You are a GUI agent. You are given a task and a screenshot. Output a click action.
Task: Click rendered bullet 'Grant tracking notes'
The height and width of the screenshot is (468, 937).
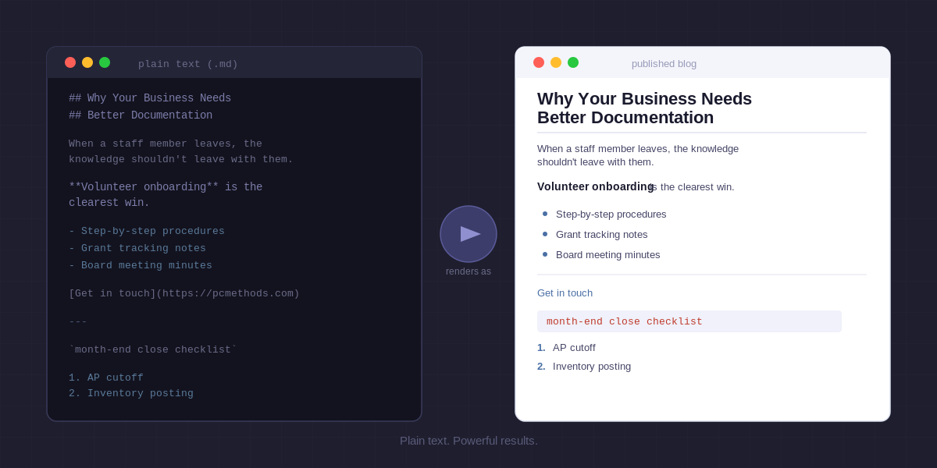click(602, 234)
